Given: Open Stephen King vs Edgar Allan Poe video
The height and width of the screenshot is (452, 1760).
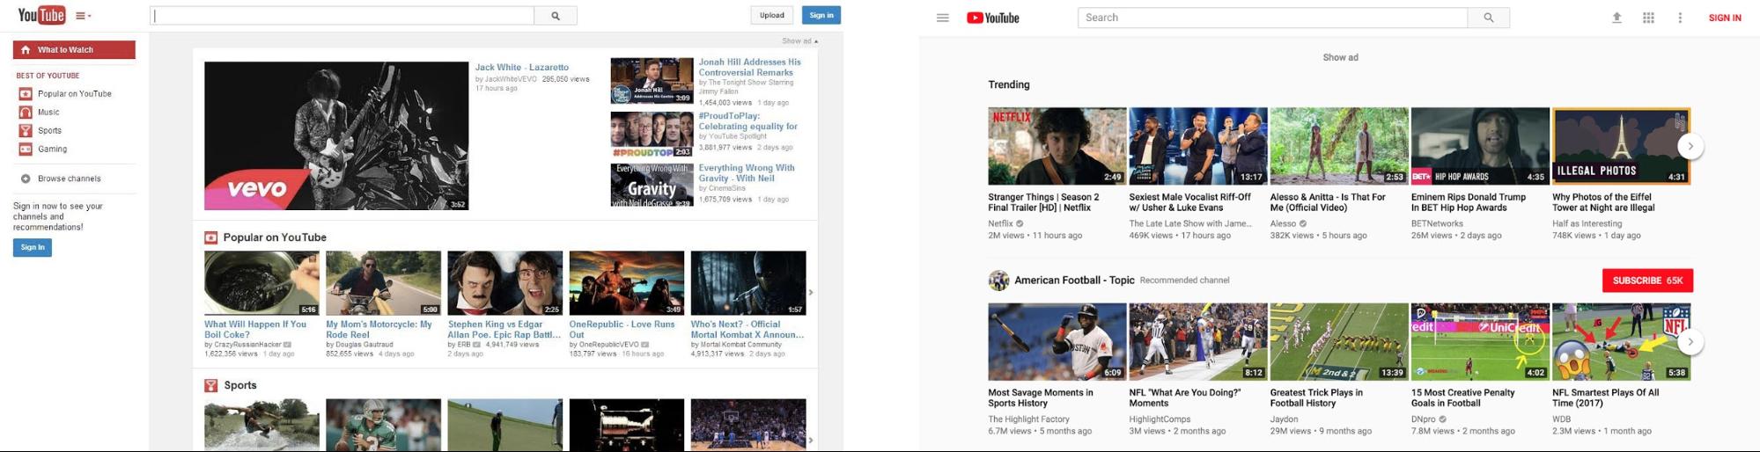Looking at the screenshot, I should [505, 283].
